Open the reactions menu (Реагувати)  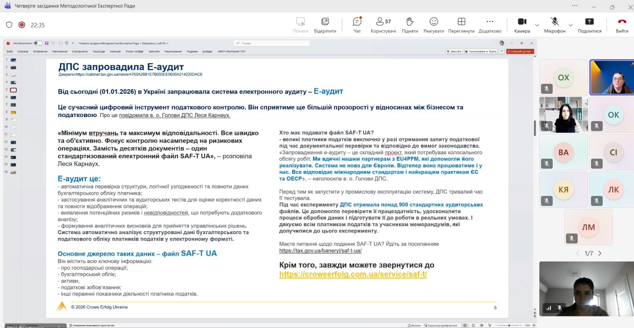[x=433, y=25]
